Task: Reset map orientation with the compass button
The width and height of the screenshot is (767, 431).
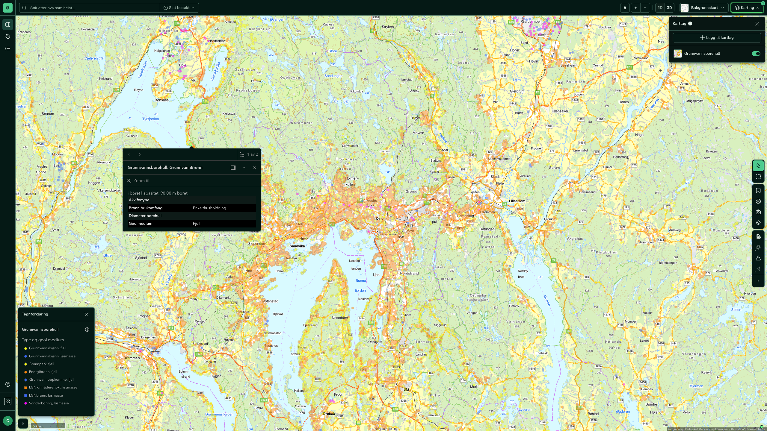Action: click(x=625, y=8)
